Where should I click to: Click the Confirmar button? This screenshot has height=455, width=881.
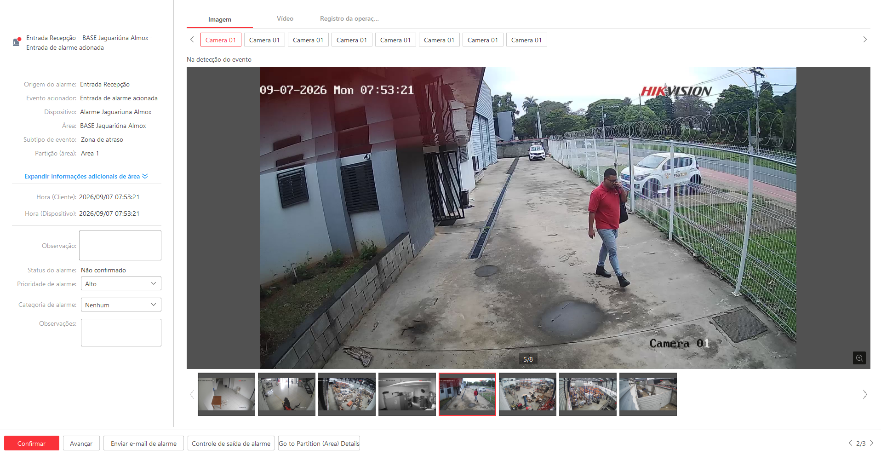(x=32, y=443)
